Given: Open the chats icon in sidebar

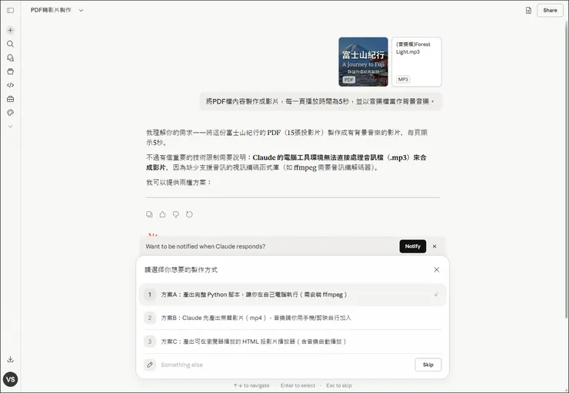Looking at the screenshot, I should (x=11, y=58).
